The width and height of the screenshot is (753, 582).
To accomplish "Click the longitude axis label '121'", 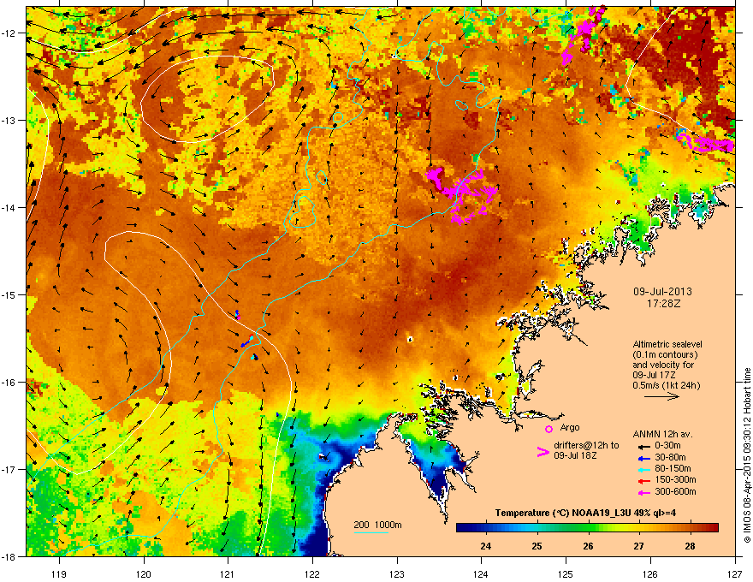I will pos(228,573).
